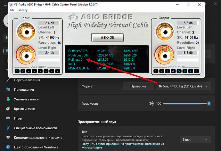Click the b128:1286 buffer counter
Viewport: 221px width, 151px height.
tap(131, 51)
